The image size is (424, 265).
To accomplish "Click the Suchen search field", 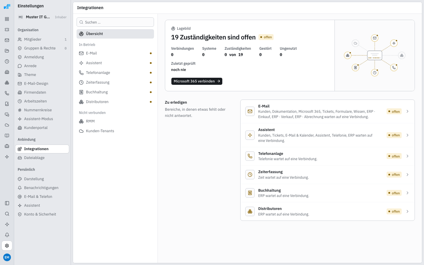I will pyautogui.click(x=115, y=22).
